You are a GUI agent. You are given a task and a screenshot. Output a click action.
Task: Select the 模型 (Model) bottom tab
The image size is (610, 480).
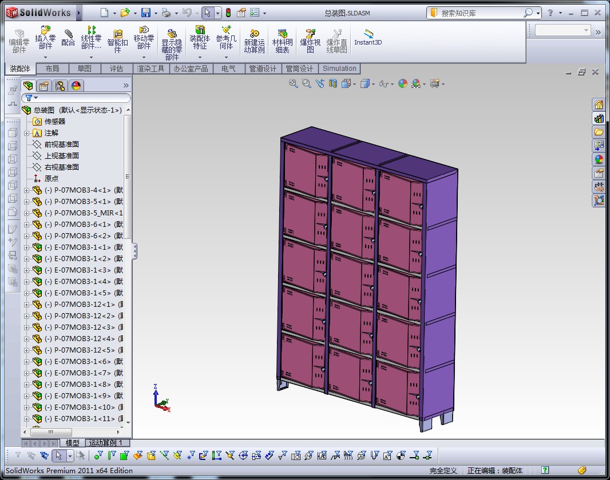pyautogui.click(x=72, y=443)
